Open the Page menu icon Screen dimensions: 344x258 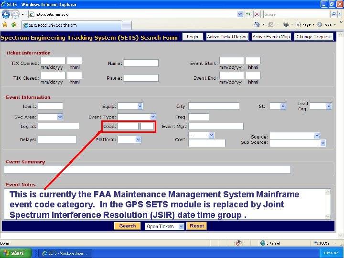[x=298, y=25]
